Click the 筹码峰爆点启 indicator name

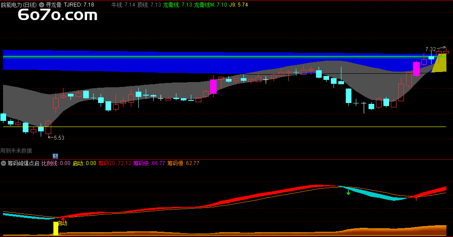point(23,163)
